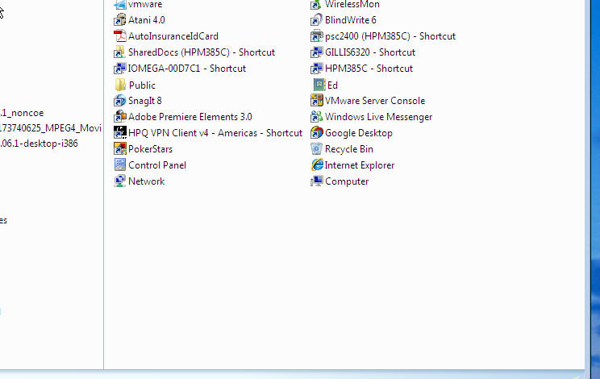600x379 pixels.
Task: Click the Atani 4.0 shortcut icon
Action: coord(120,20)
